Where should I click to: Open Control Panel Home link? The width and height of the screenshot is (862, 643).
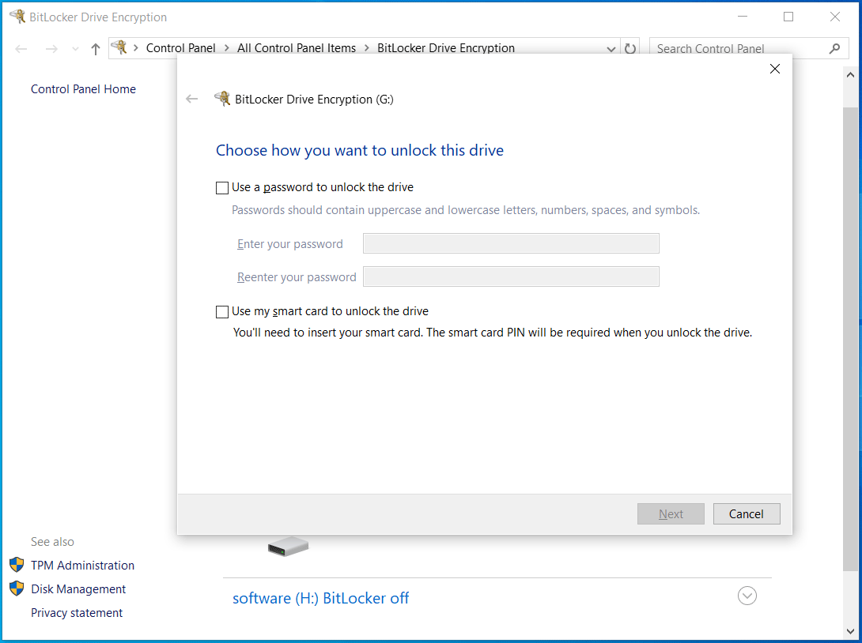(x=83, y=89)
